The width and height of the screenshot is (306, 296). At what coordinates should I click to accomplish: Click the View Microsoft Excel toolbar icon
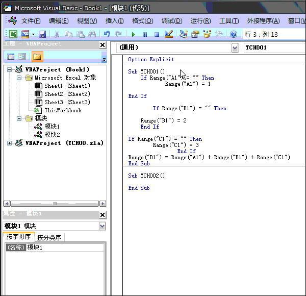(13, 34)
